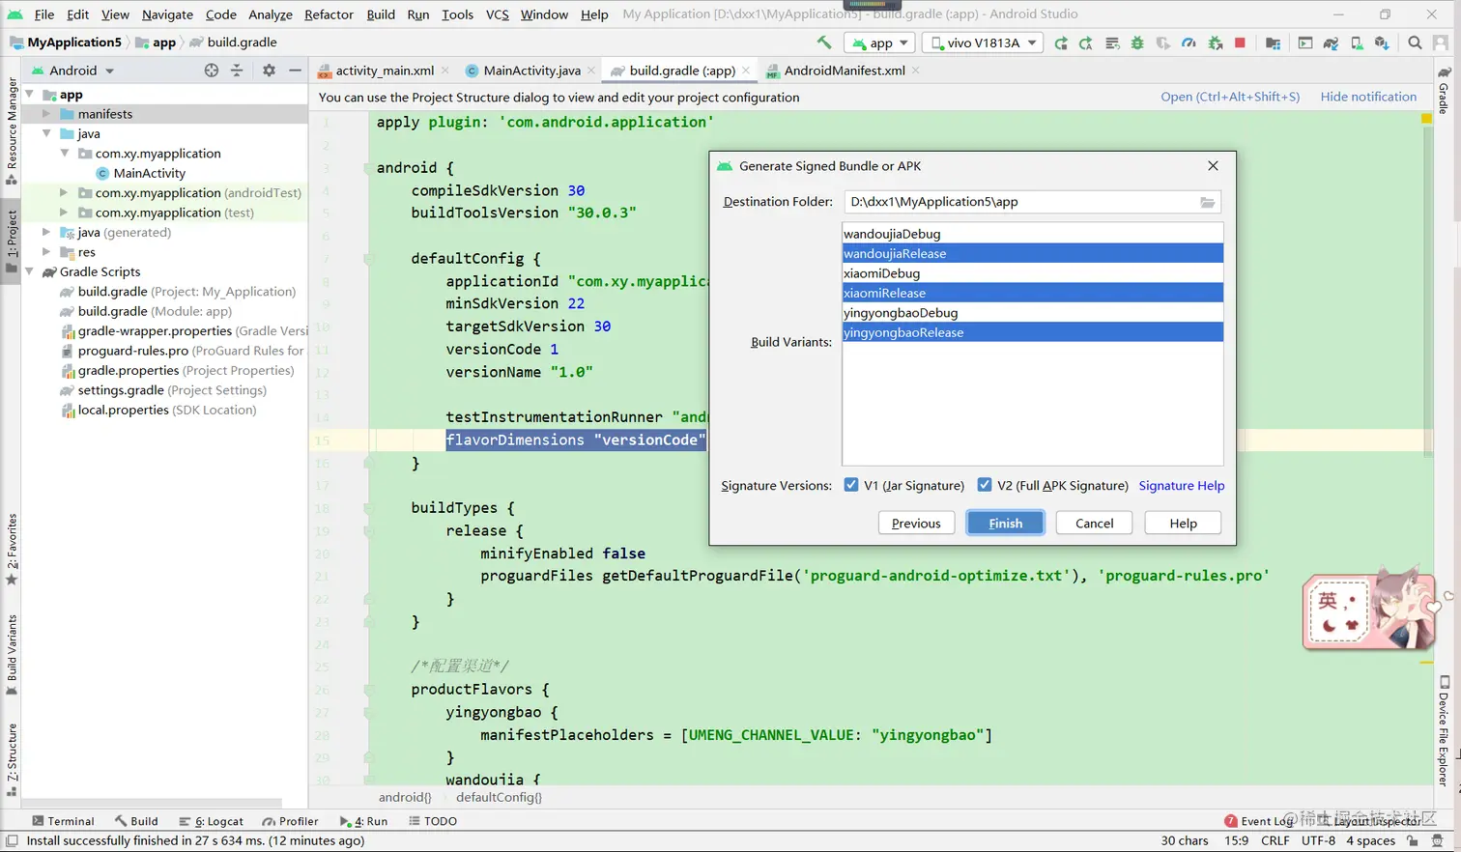Open Project panel gear settings
Viewport: 1461px width, 852px height.
[x=269, y=71]
